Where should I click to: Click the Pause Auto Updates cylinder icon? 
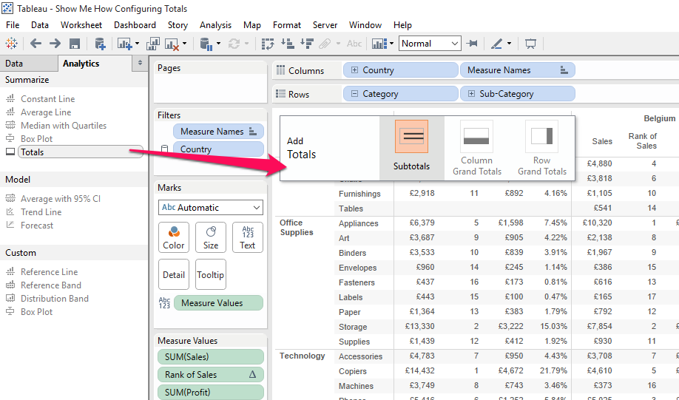(206, 44)
